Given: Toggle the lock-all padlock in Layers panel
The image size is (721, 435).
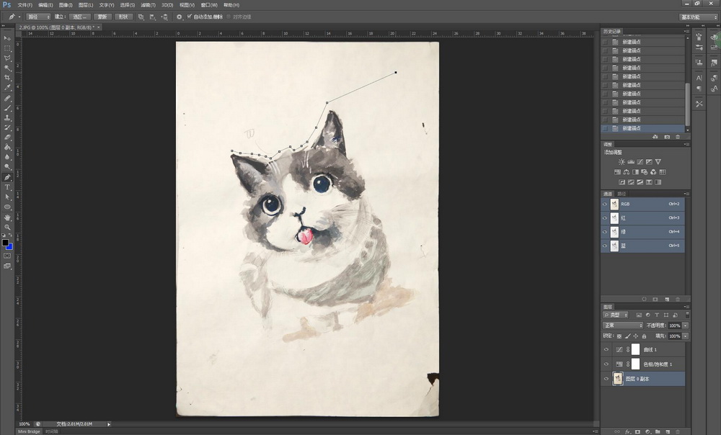Looking at the screenshot, I should [x=644, y=336].
